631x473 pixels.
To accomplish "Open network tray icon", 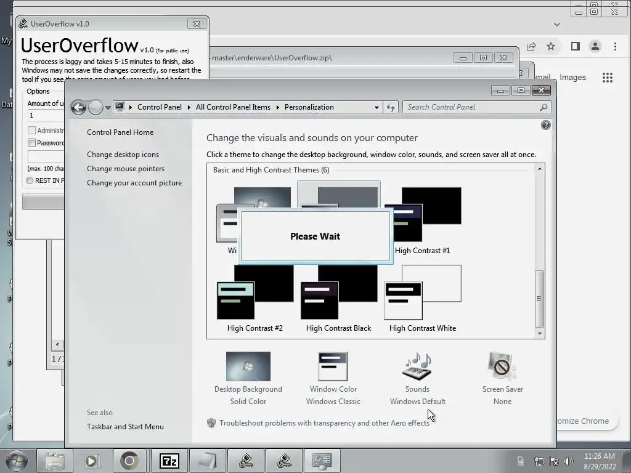I will pyautogui.click(x=539, y=461).
